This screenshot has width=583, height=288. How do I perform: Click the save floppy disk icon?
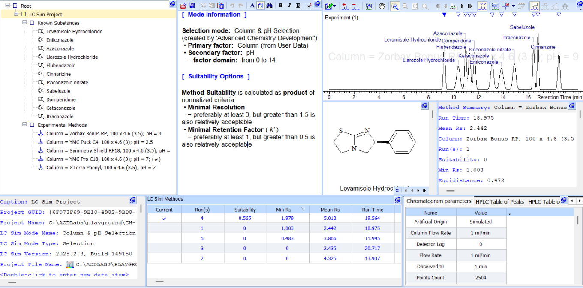pyautogui.click(x=192, y=6)
